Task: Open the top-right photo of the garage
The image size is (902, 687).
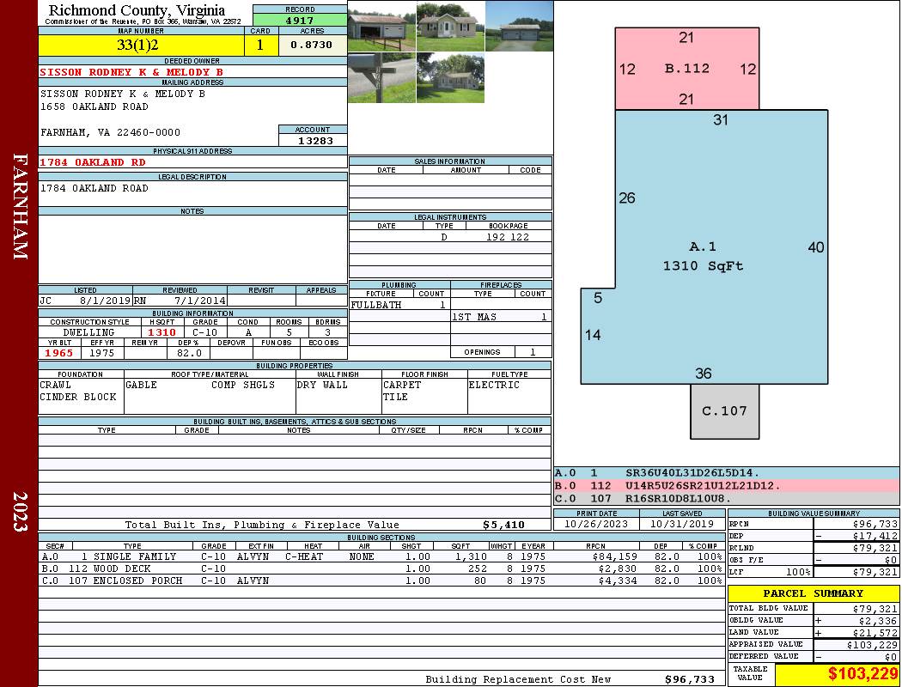Action: pyautogui.click(x=519, y=26)
